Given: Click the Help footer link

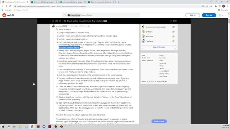Looking at the screenshot, I should (x=143, y=55).
